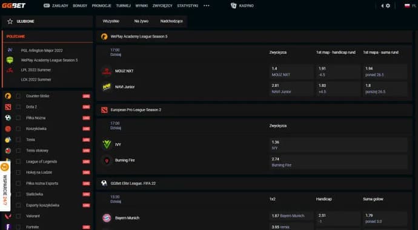Click the Dota 2 sport icon in sidebar
The image size is (418, 230).
[x=8, y=107]
